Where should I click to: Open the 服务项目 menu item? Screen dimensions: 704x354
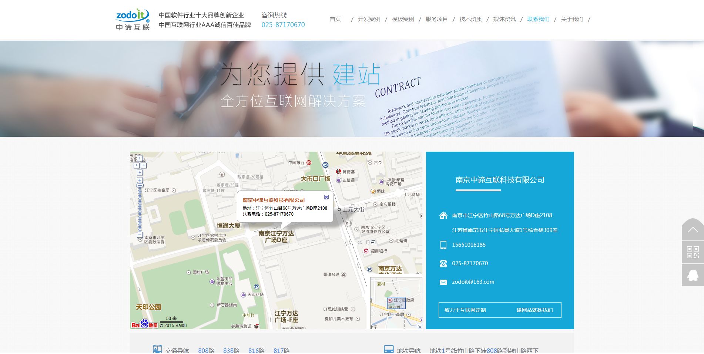437,19
